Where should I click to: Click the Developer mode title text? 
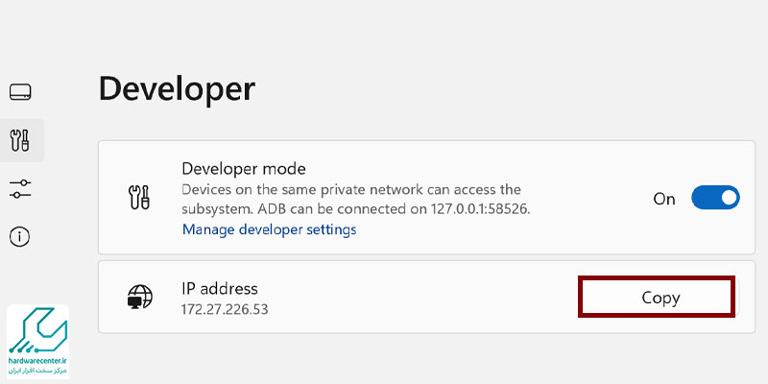pyautogui.click(x=243, y=169)
